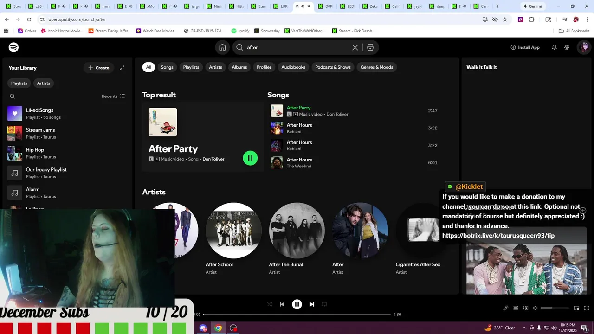The height and width of the screenshot is (334, 594).
Task: Open All Bookmarks folder
Action: 574,31
